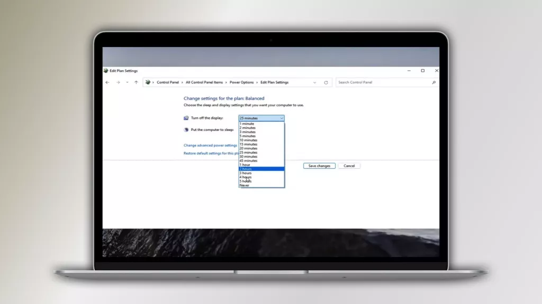Select 20 minutes option
This screenshot has width=542, height=304.
point(261,148)
